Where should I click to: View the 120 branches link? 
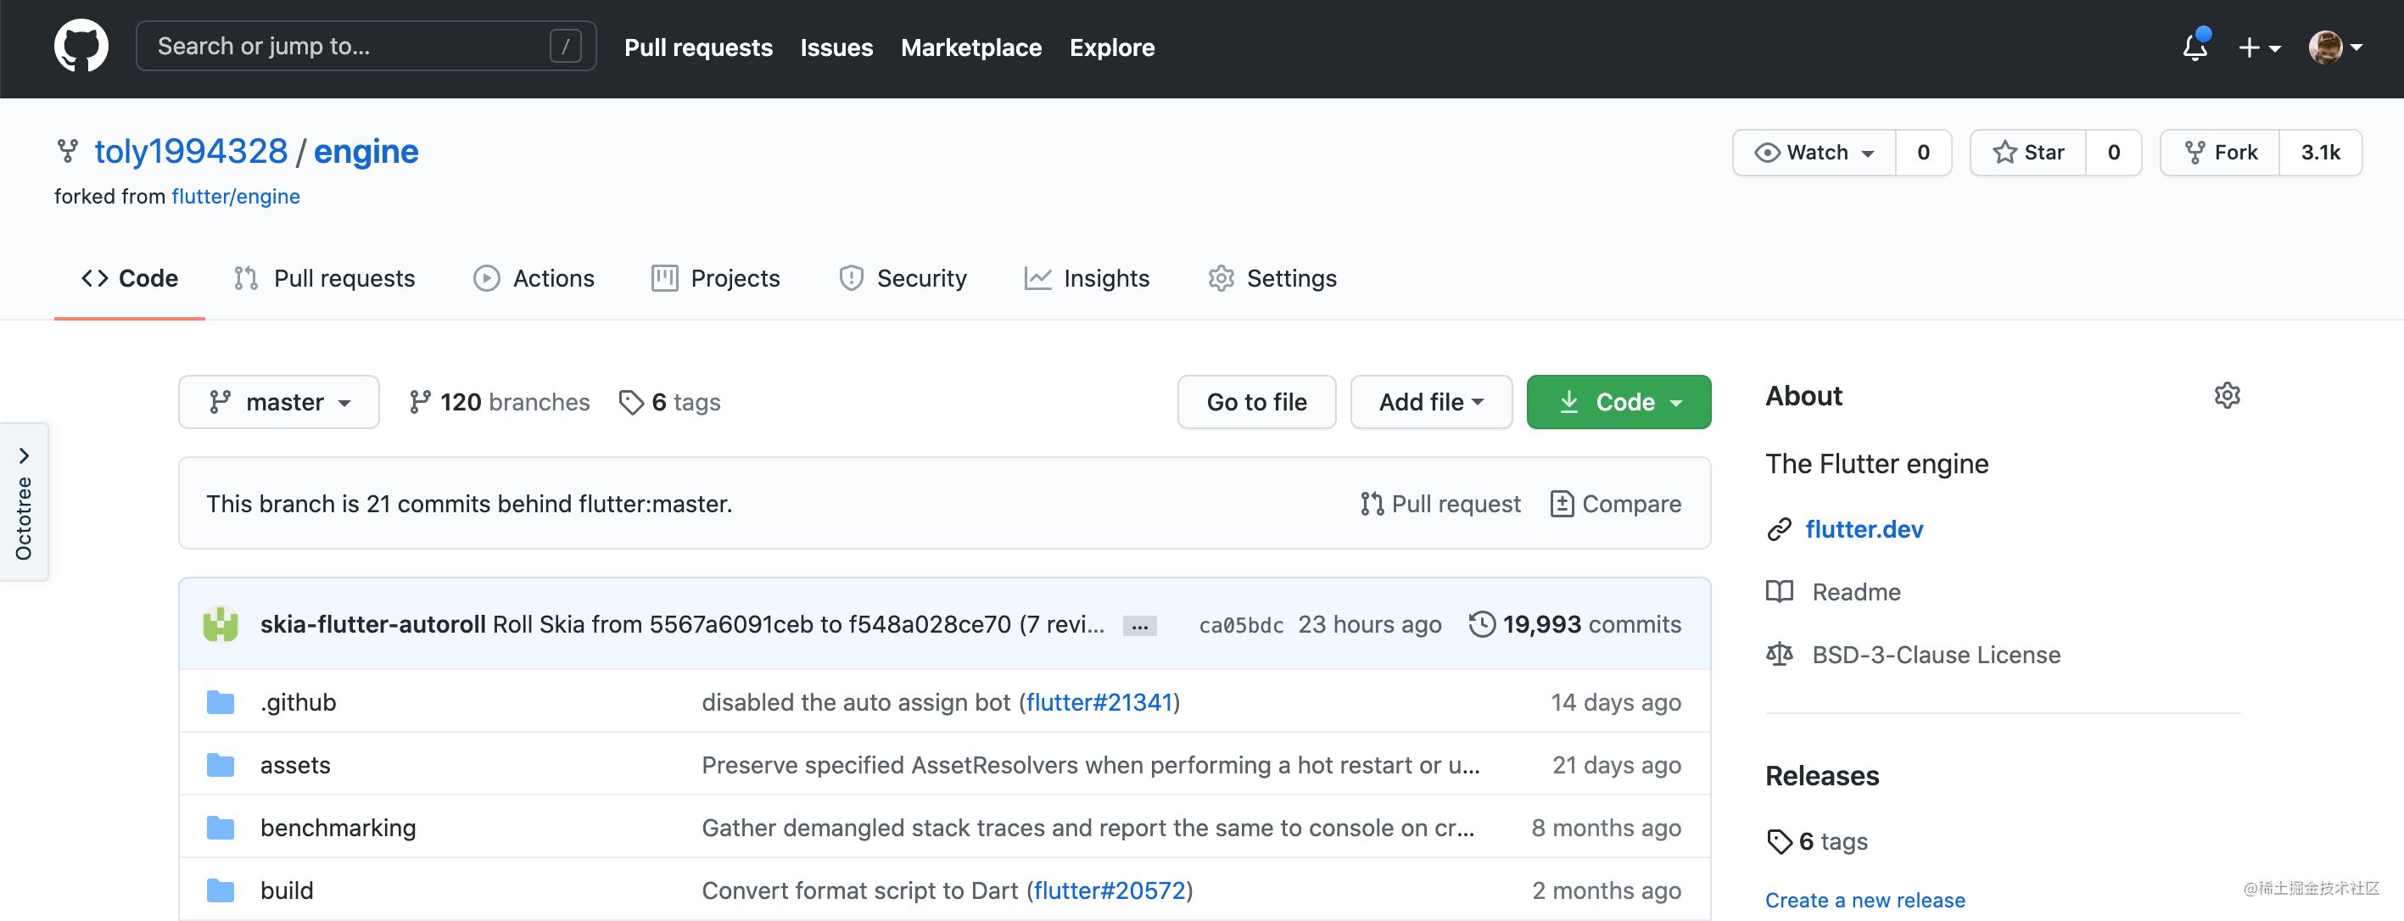click(x=500, y=402)
